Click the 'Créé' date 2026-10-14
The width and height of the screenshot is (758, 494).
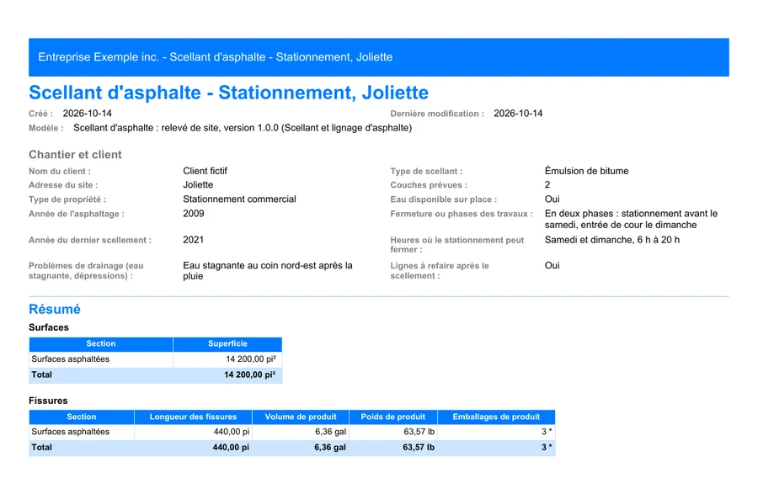click(x=87, y=114)
